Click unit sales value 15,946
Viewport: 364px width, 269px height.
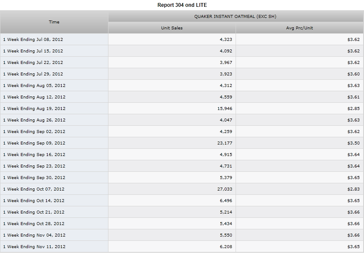pyautogui.click(x=225, y=109)
